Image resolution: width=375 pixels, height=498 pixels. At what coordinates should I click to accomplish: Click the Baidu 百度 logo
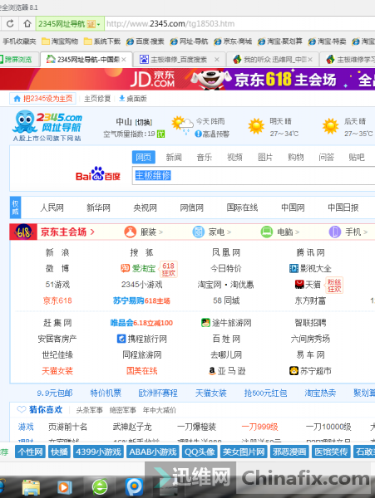click(98, 173)
